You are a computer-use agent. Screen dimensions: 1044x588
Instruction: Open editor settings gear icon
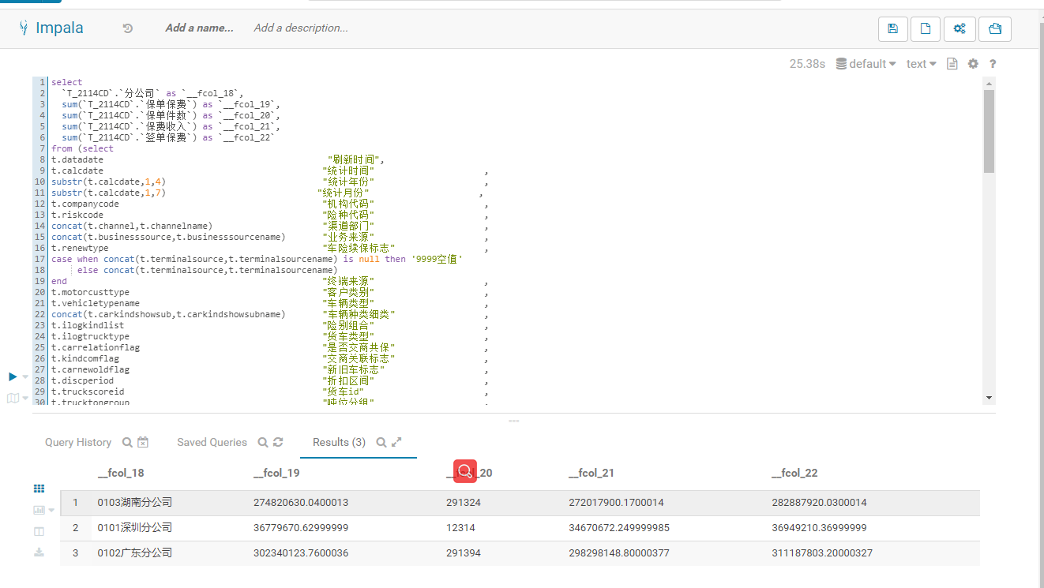[973, 64]
